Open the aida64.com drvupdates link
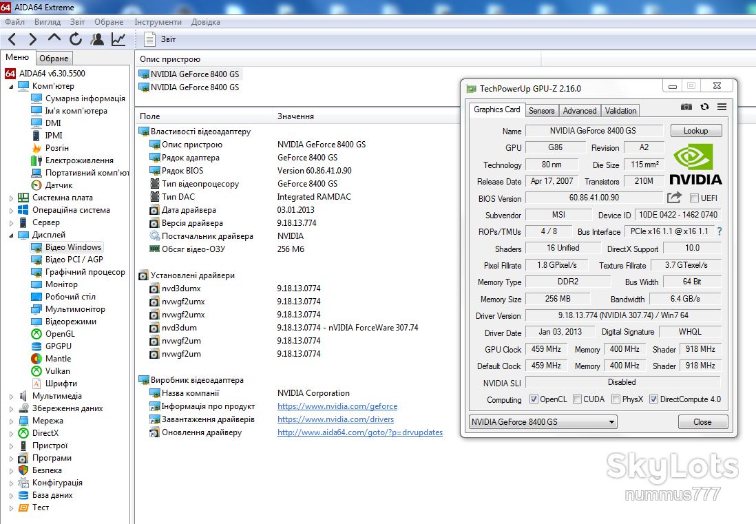The image size is (756, 524). (x=360, y=432)
